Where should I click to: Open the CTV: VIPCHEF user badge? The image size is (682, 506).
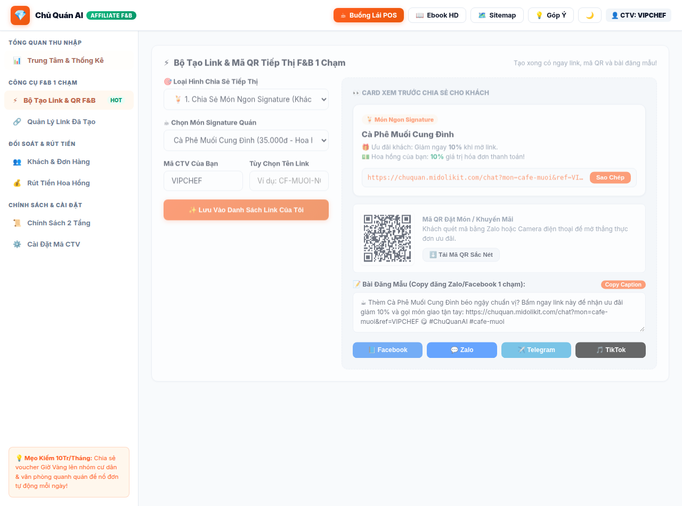click(x=638, y=15)
